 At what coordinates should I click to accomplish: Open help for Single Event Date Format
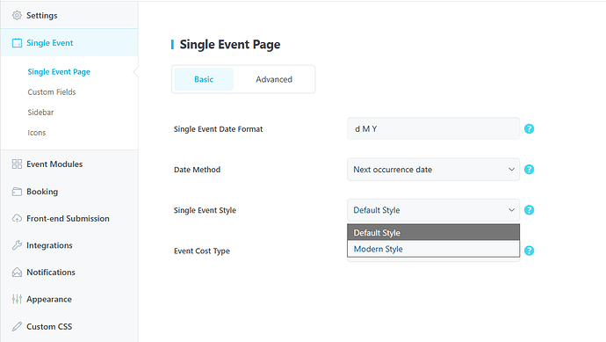pos(529,129)
